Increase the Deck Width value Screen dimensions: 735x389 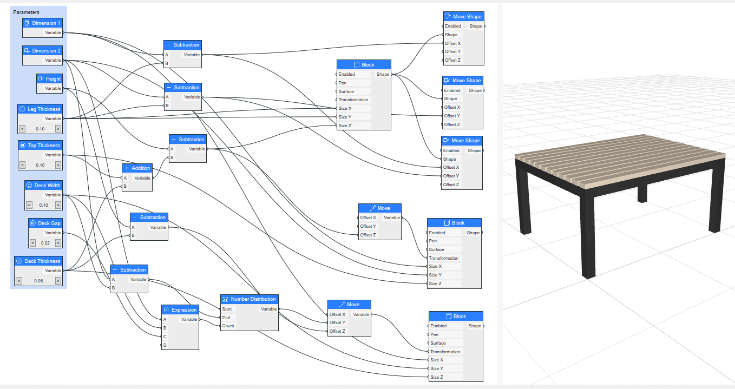(58, 205)
